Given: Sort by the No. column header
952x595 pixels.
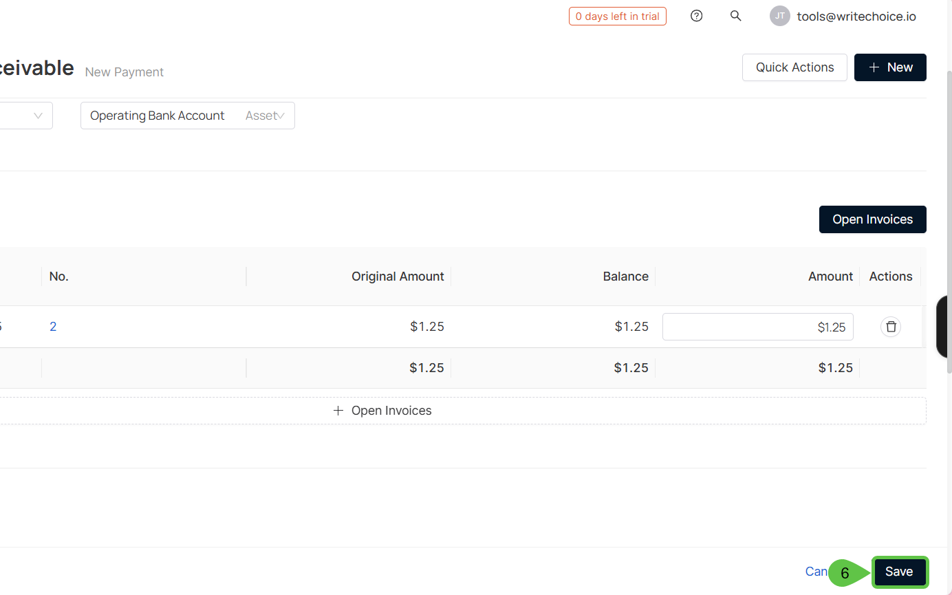Looking at the screenshot, I should [59, 277].
